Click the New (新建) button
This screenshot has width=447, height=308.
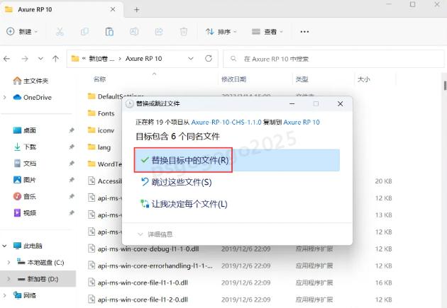pyautogui.click(x=22, y=32)
